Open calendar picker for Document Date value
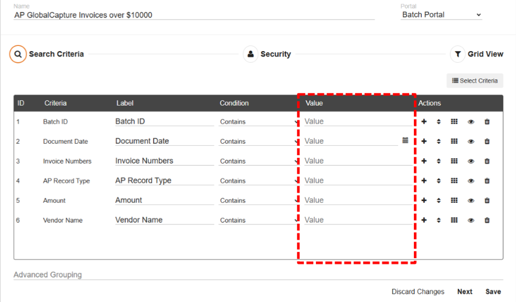The height and width of the screenshot is (302, 516). (405, 140)
